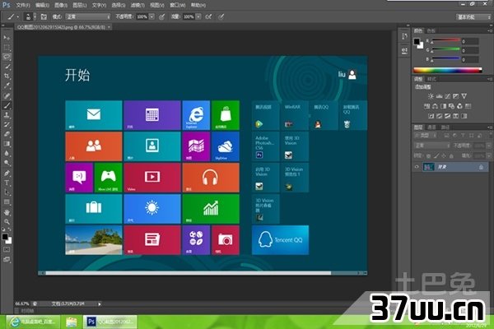Open the 文件(F) menu
This screenshot has width=494, height=329.
[x=23, y=5]
